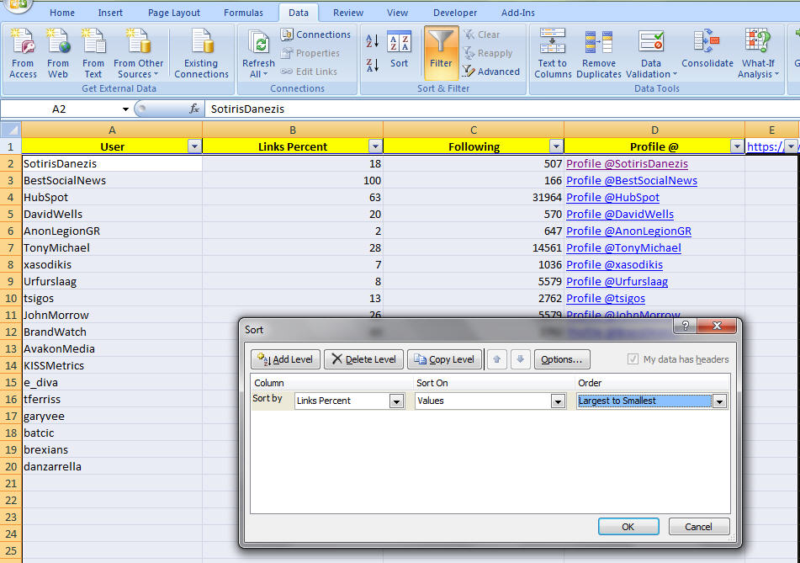The height and width of the screenshot is (563, 800).
Task: Select cell containing garyvee
Action: (x=112, y=417)
